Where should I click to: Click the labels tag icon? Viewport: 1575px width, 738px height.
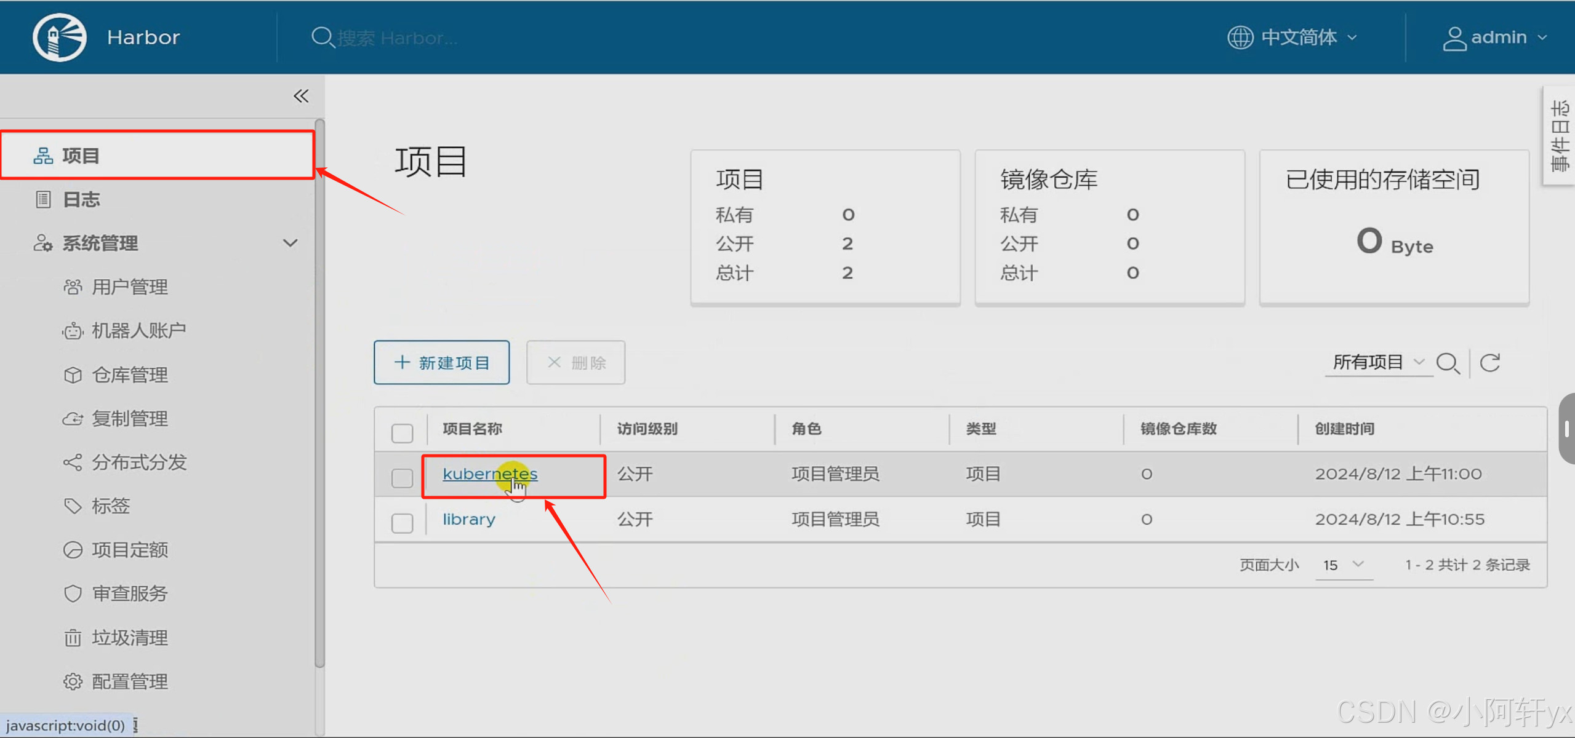coord(73,506)
